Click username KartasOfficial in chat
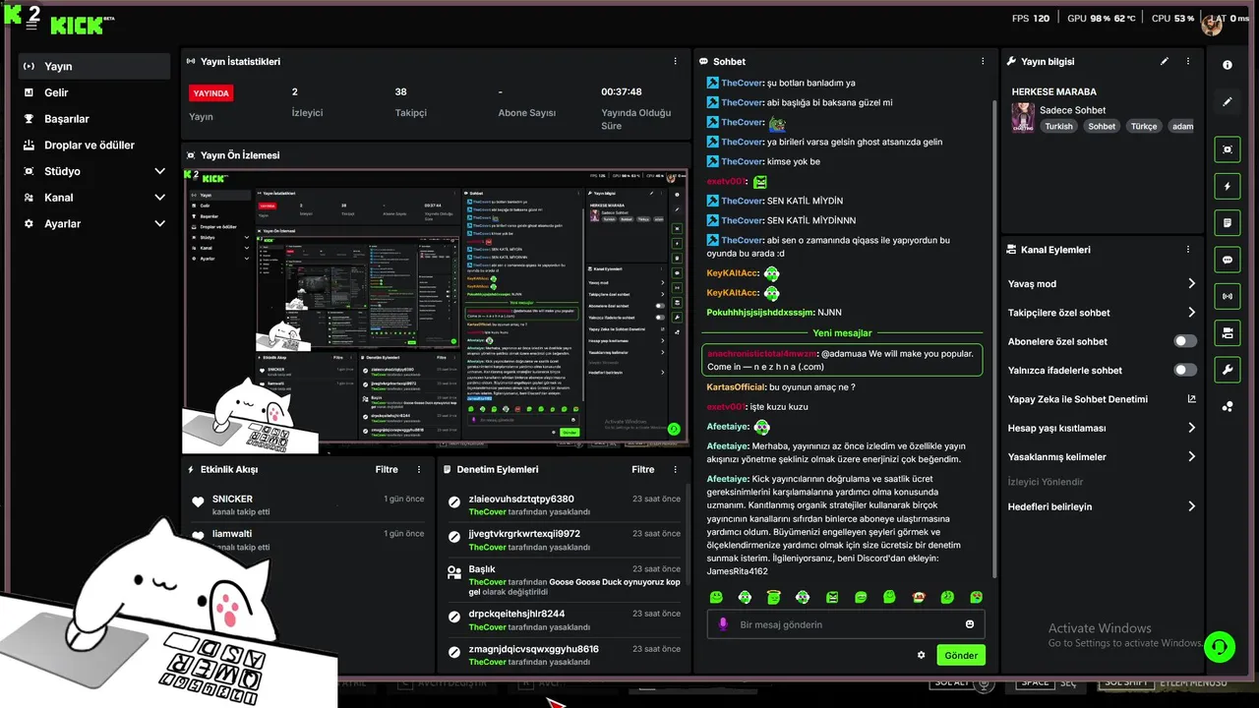The width and height of the screenshot is (1259, 708). (736, 387)
